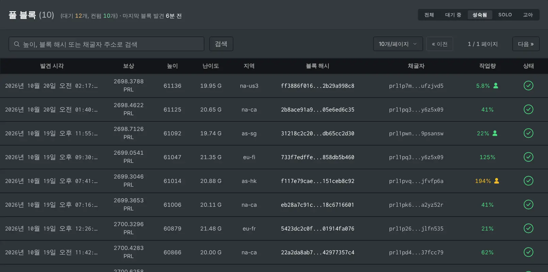Click matured status icon for block 61136
Viewport: 548px width, 272px height.
coord(528,86)
